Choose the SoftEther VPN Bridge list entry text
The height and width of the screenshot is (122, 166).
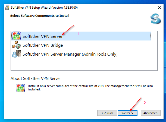click(43, 45)
